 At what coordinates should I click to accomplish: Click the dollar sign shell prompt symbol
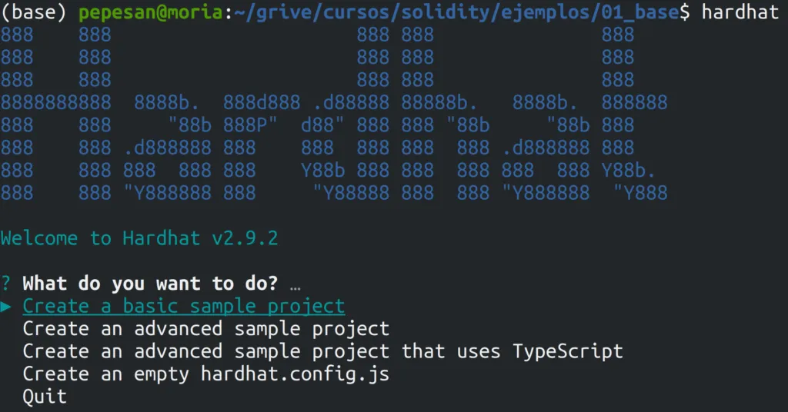click(685, 13)
